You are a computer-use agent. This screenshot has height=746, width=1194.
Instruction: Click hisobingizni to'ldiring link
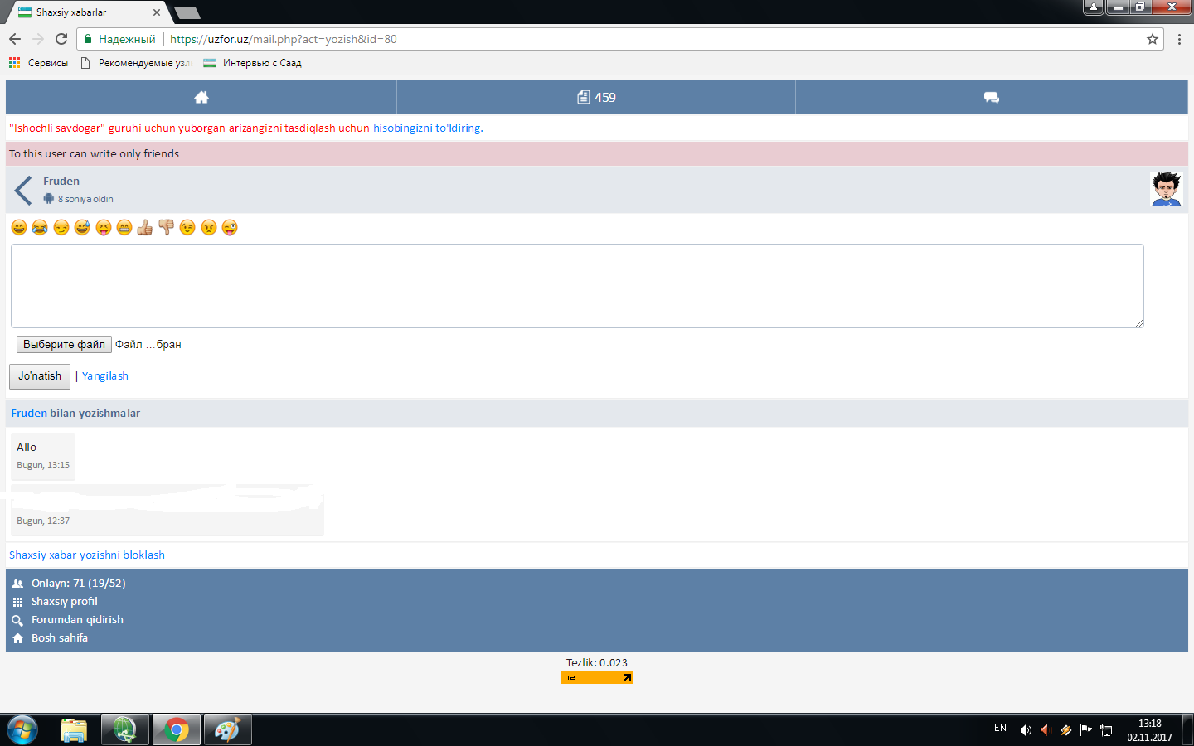[x=428, y=128]
